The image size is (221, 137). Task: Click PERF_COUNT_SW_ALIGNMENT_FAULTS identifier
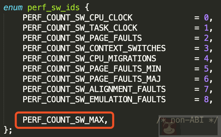94,89
